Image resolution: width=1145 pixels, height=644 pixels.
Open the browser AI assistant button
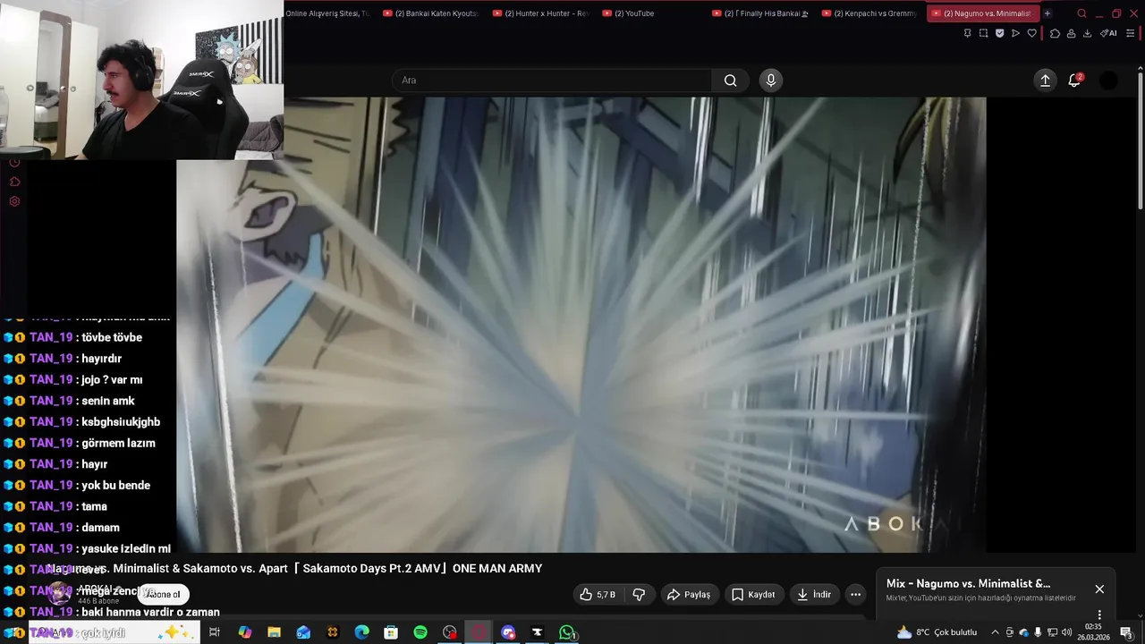pyautogui.click(x=1108, y=33)
